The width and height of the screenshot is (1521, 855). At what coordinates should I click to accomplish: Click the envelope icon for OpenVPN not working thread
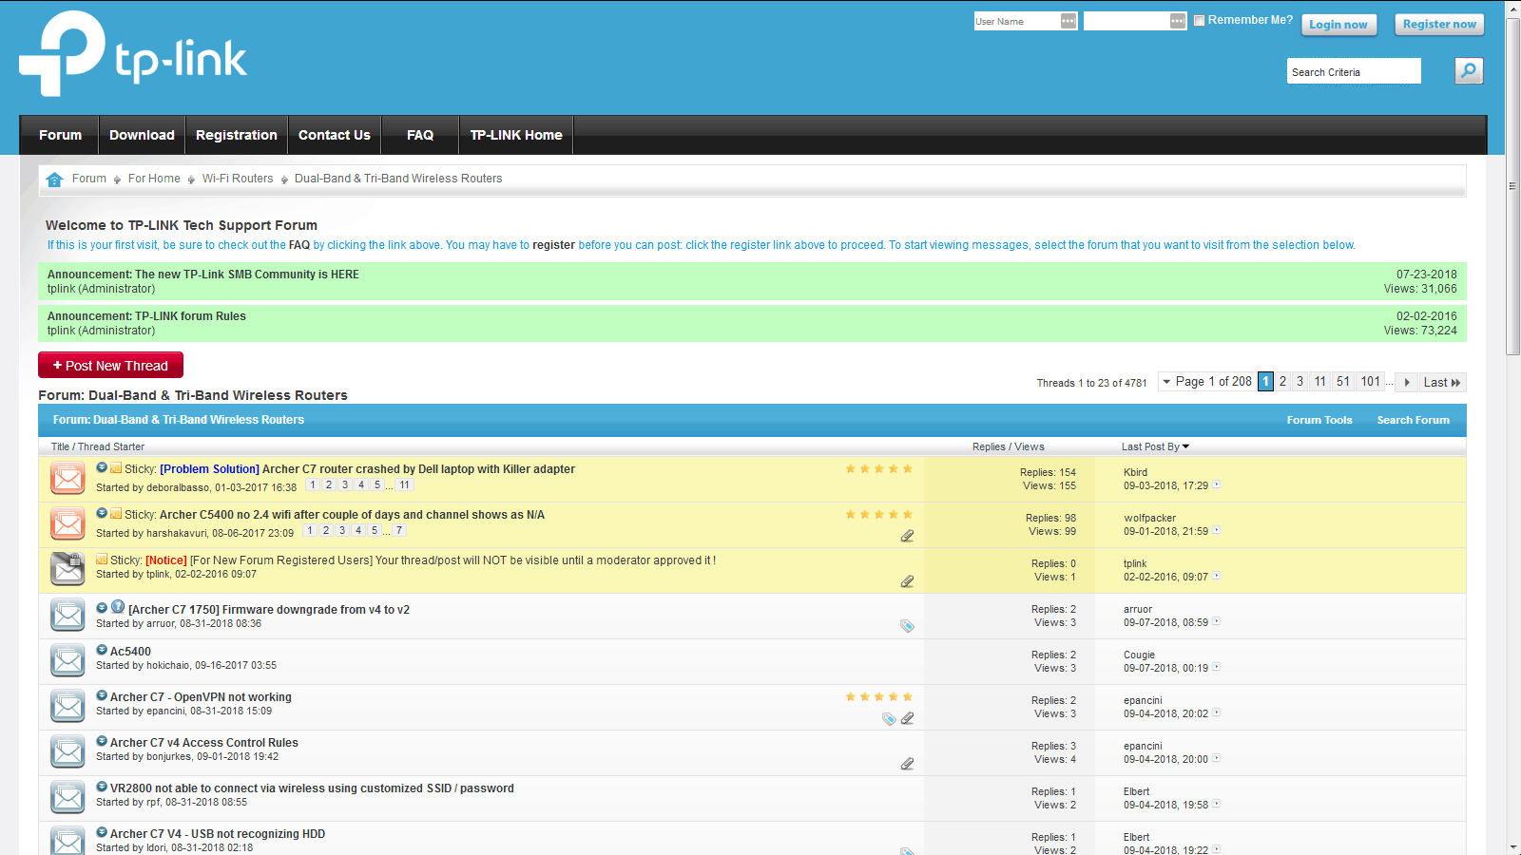pos(67,706)
